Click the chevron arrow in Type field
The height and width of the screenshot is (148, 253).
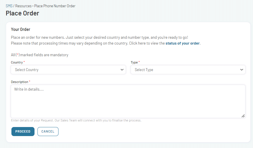242,70
